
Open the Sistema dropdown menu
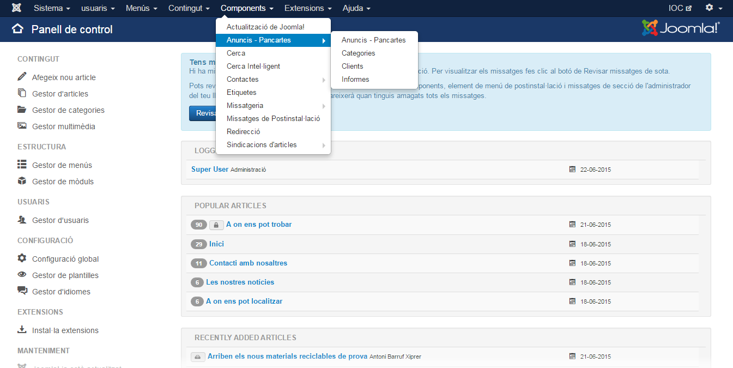[x=52, y=8]
